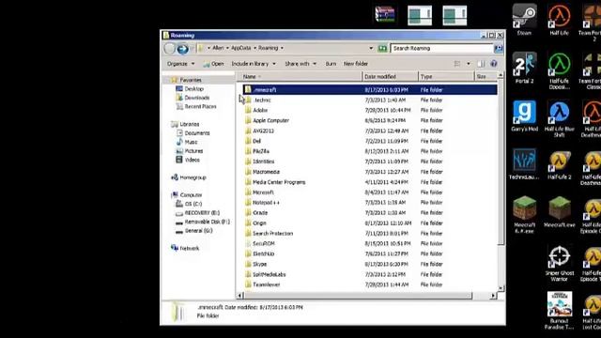Viewport: 601px width, 338px height.
Task: Click the search magnifier icon
Action: [498, 48]
